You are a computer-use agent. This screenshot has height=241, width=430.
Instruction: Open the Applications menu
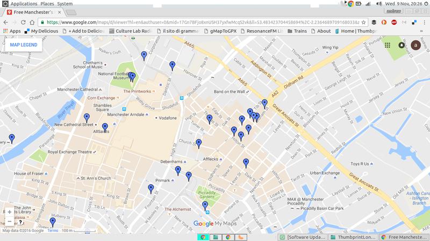(24, 4)
